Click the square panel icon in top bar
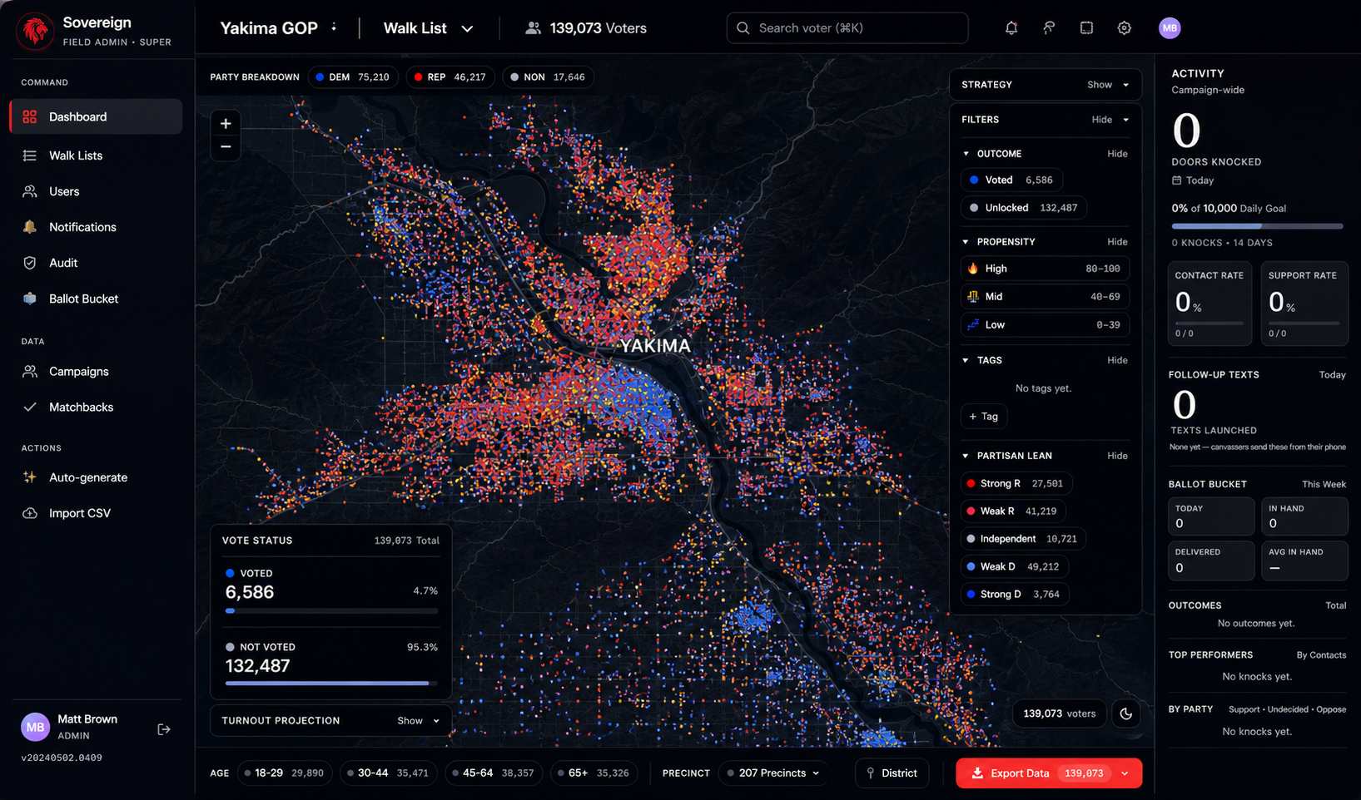The height and width of the screenshot is (800, 1361). click(x=1086, y=28)
